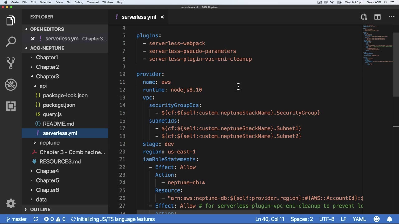Click the split editor icon
This screenshot has width=399, height=224.
[x=377, y=17]
